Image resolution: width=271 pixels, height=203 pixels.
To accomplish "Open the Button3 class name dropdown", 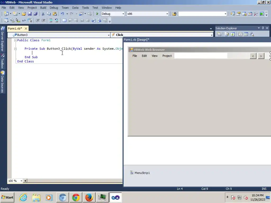I will [x=109, y=35].
